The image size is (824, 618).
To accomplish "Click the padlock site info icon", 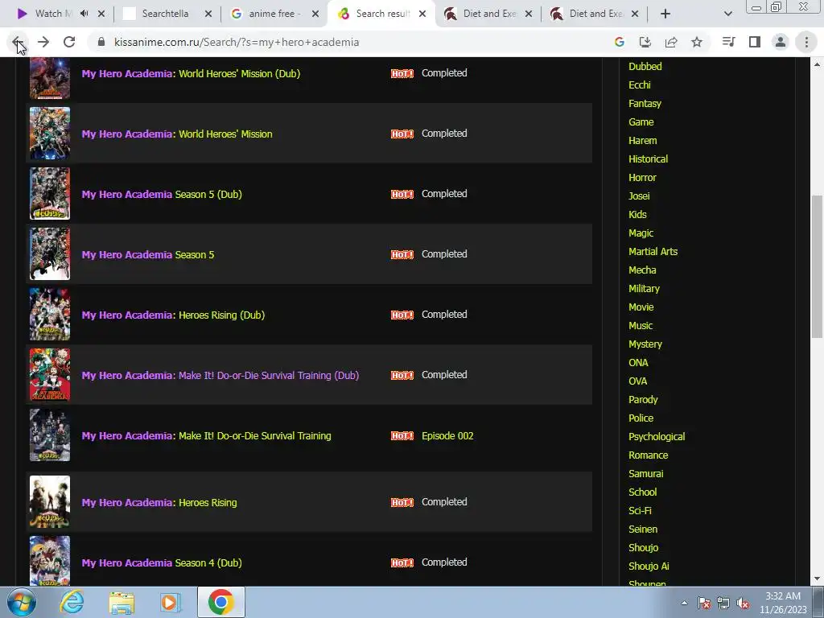I will coord(101,42).
